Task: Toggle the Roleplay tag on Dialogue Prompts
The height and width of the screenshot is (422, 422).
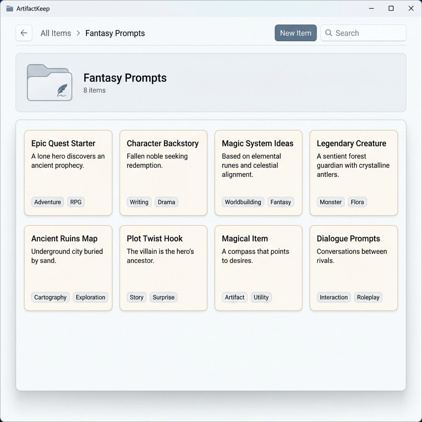Action: click(x=368, y=297)
